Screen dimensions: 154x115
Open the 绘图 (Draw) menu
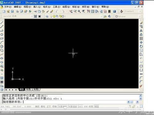click(x=66, y=7)
